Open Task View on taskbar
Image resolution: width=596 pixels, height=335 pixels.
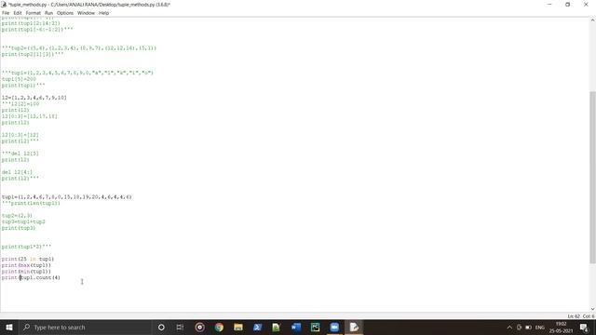pyautogui.click(x=180, y=327)
